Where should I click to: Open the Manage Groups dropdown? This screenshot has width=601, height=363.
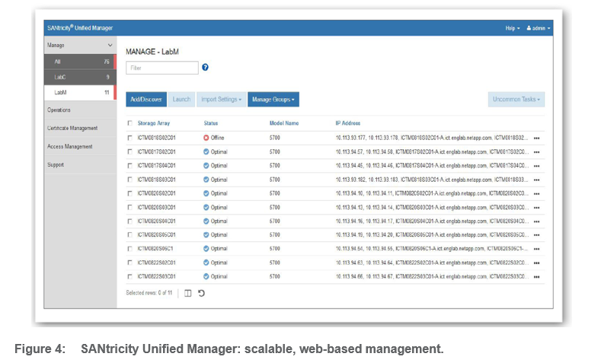[x=273, y=100]
